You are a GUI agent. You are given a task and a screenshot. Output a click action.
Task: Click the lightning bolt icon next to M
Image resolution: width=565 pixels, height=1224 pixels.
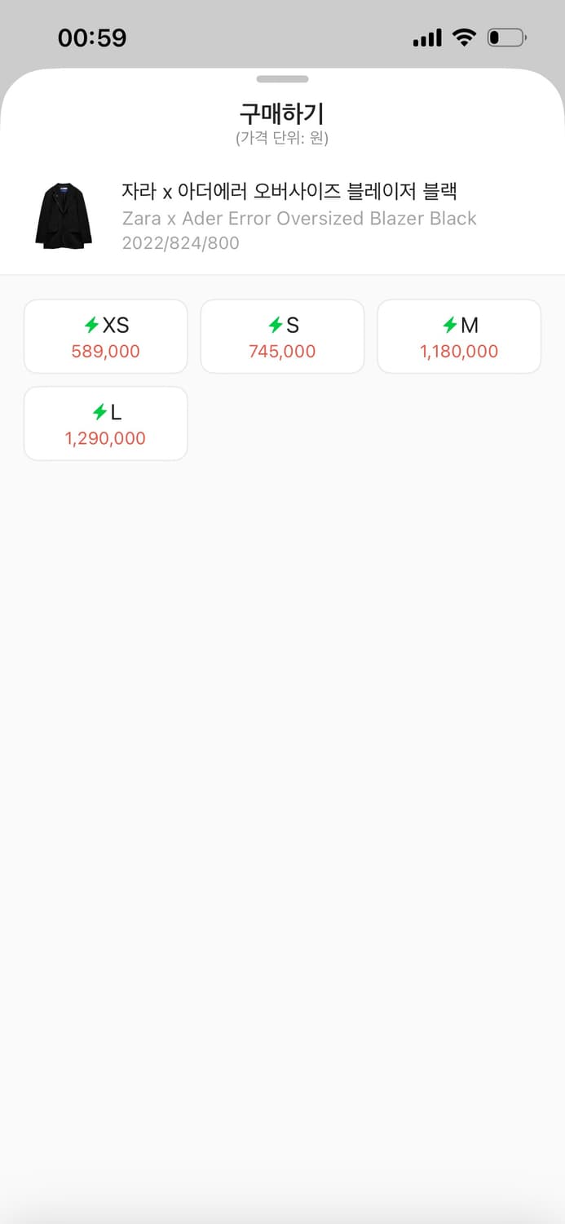point(449,326)
